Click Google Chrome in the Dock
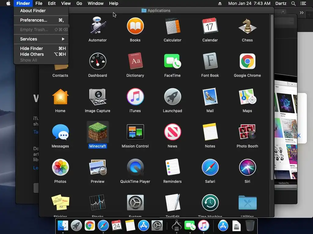The width and height of the screenshot is (313, 234). click(90, 226)
